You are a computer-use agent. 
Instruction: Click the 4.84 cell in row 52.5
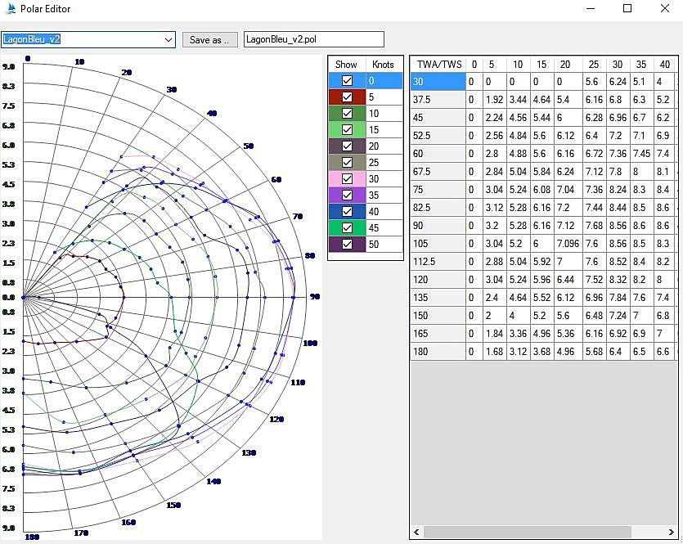tap(519, 136)
